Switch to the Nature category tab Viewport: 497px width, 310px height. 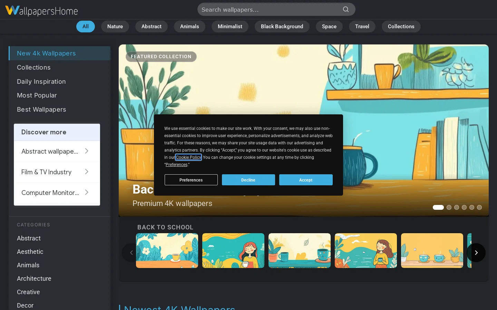click(x=115, y=27)
